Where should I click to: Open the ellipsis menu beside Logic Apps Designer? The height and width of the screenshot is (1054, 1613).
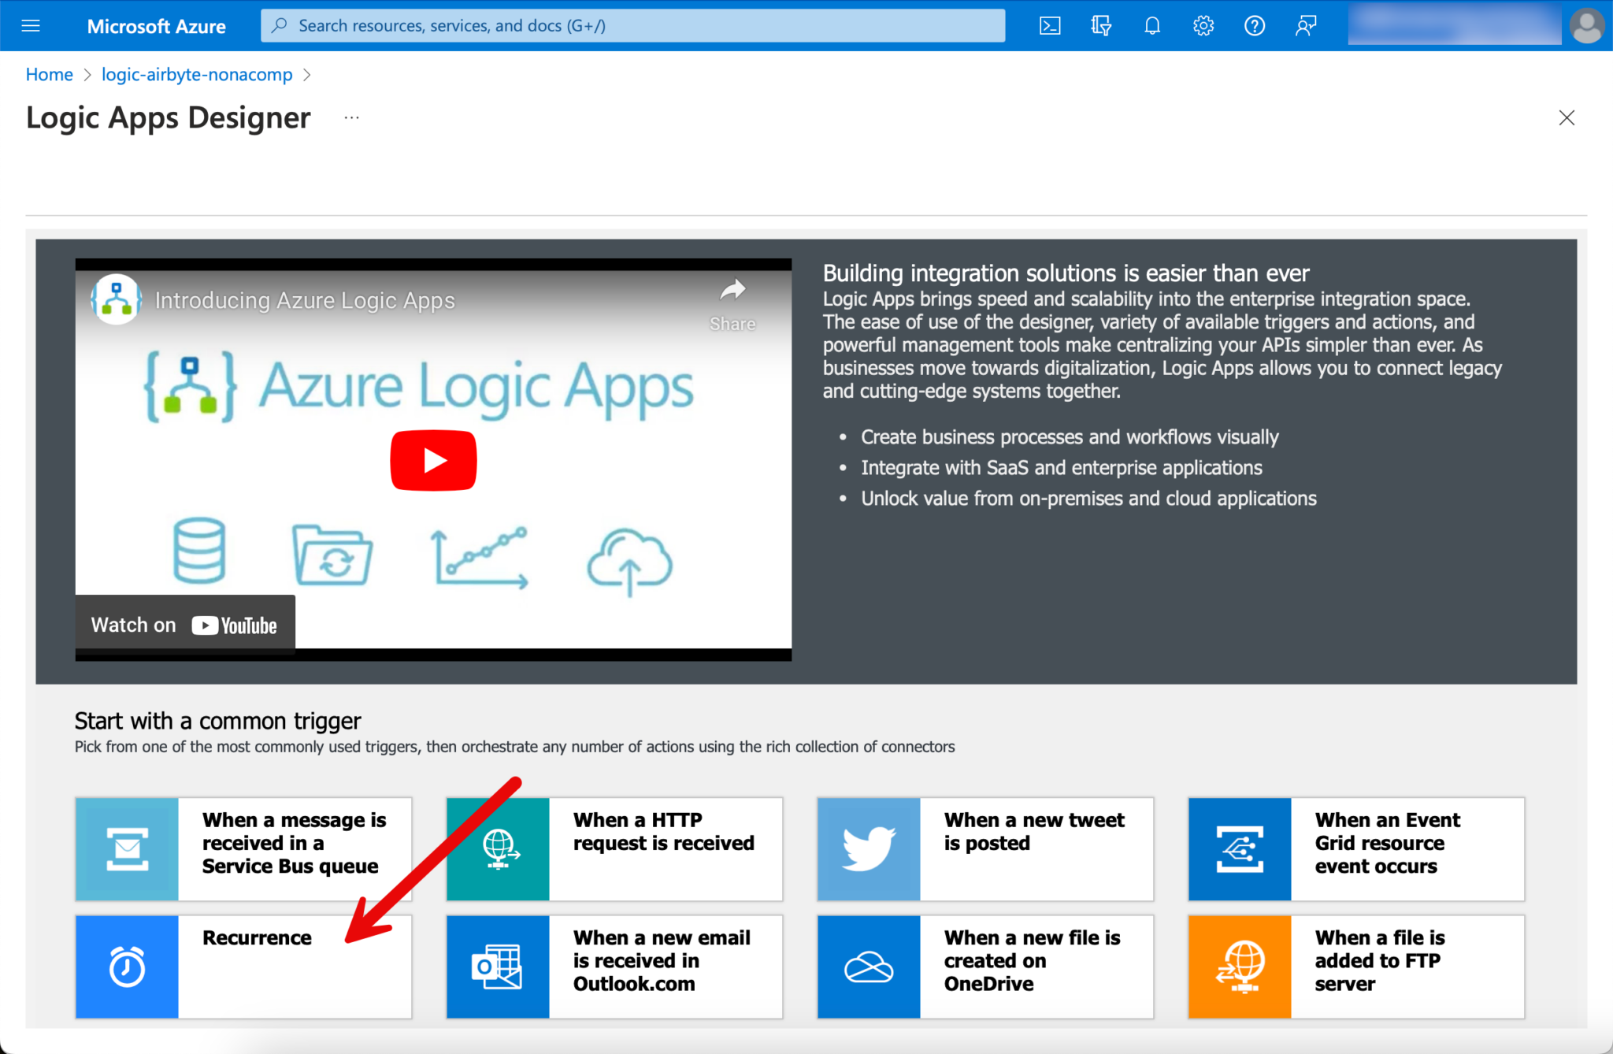(351, 118)
